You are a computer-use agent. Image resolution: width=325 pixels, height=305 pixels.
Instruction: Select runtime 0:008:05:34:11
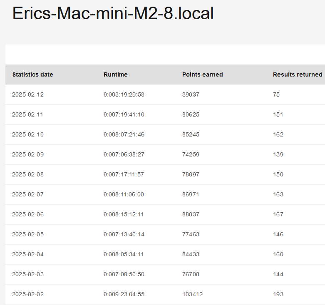124,254
